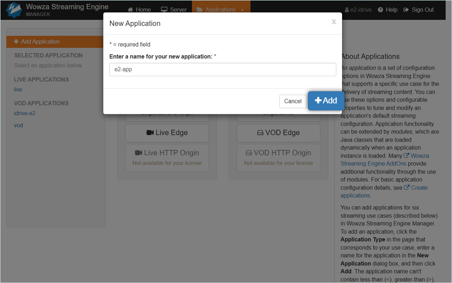Image resolution: width=452 pixels, height=283 pixels.
Task: Open the Wowza Streaming Engine AddOns link
Action: point(385,160)
